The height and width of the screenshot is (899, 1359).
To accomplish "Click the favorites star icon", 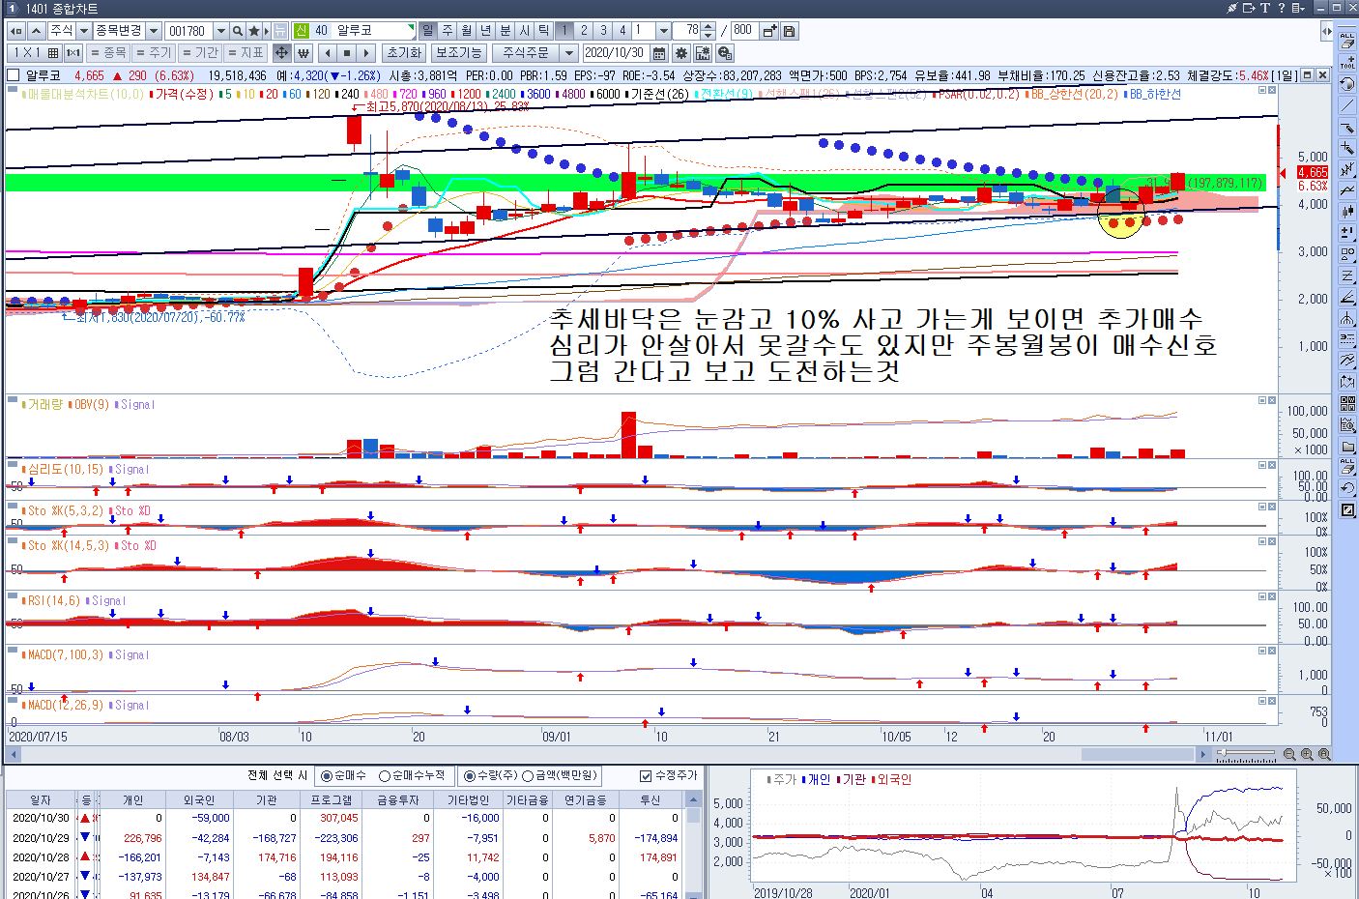I will pyautogui.click(x=255, y=31).
